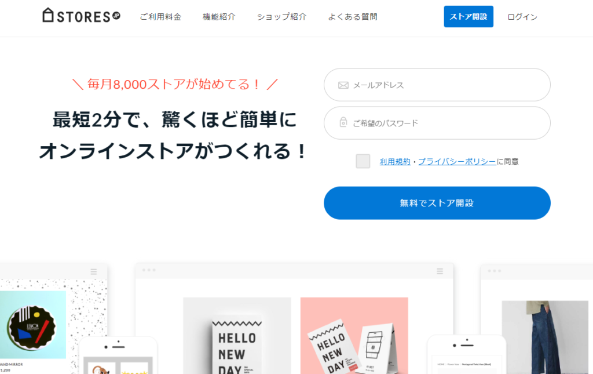Image resolution: width=593 pixels, height=374 pixels.
Task: Open hamburger menu in center shop preview
Action: tap(440, 271)
